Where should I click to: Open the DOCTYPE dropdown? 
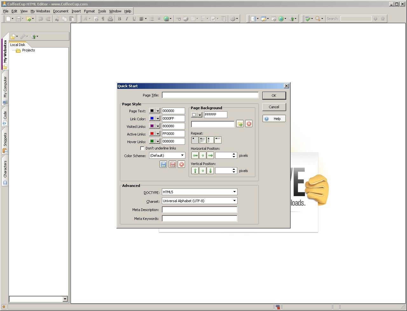click(x=234, y=192)
